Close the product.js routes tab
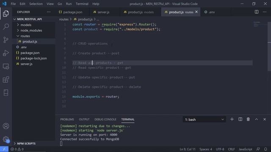 [196, 12]
